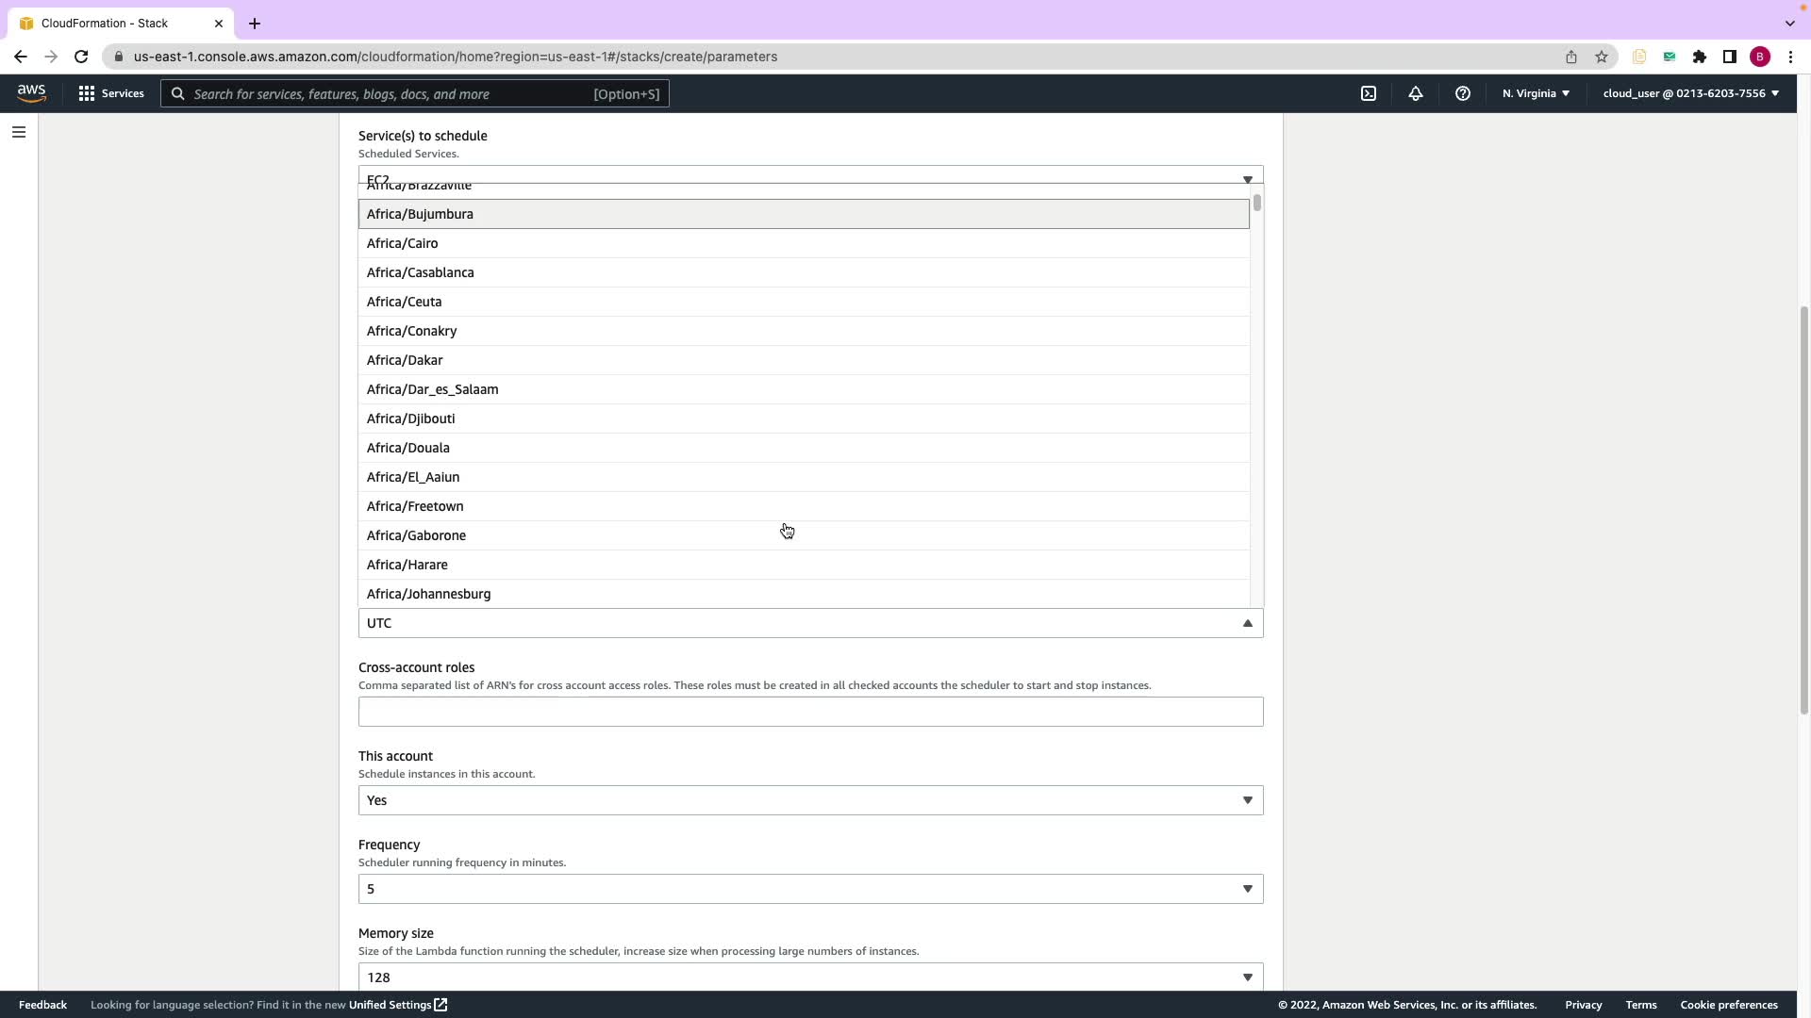
Task: Click the Cookie preferences link
Action: pos(1728,1005)
